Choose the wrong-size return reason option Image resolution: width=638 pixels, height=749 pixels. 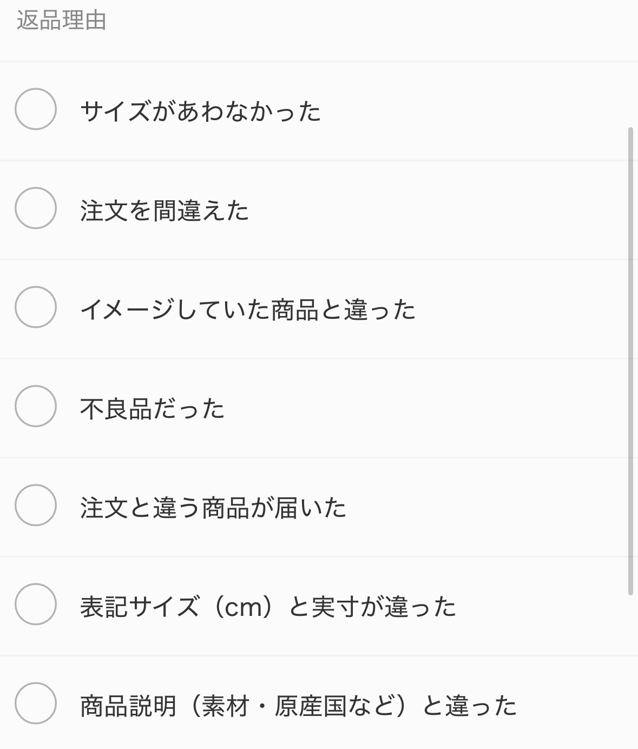click(x=319, y=111)
